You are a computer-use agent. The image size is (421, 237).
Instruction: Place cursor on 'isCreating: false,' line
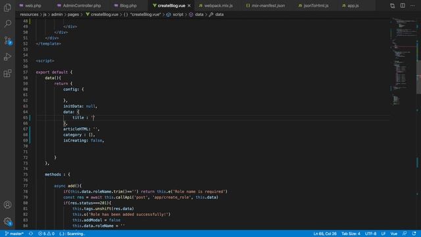pos(84,140)
